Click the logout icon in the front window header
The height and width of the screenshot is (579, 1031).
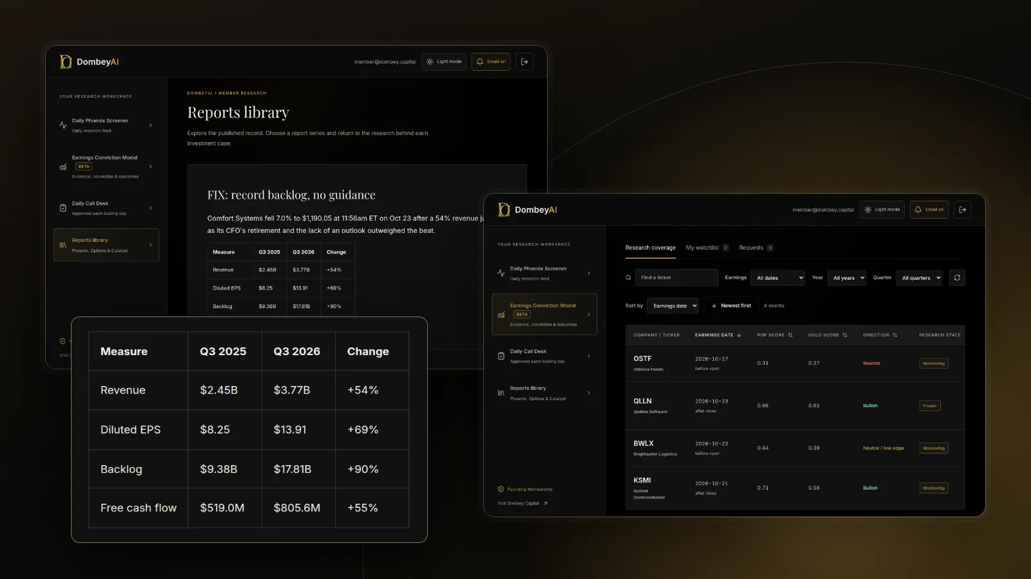pos(963,210)
